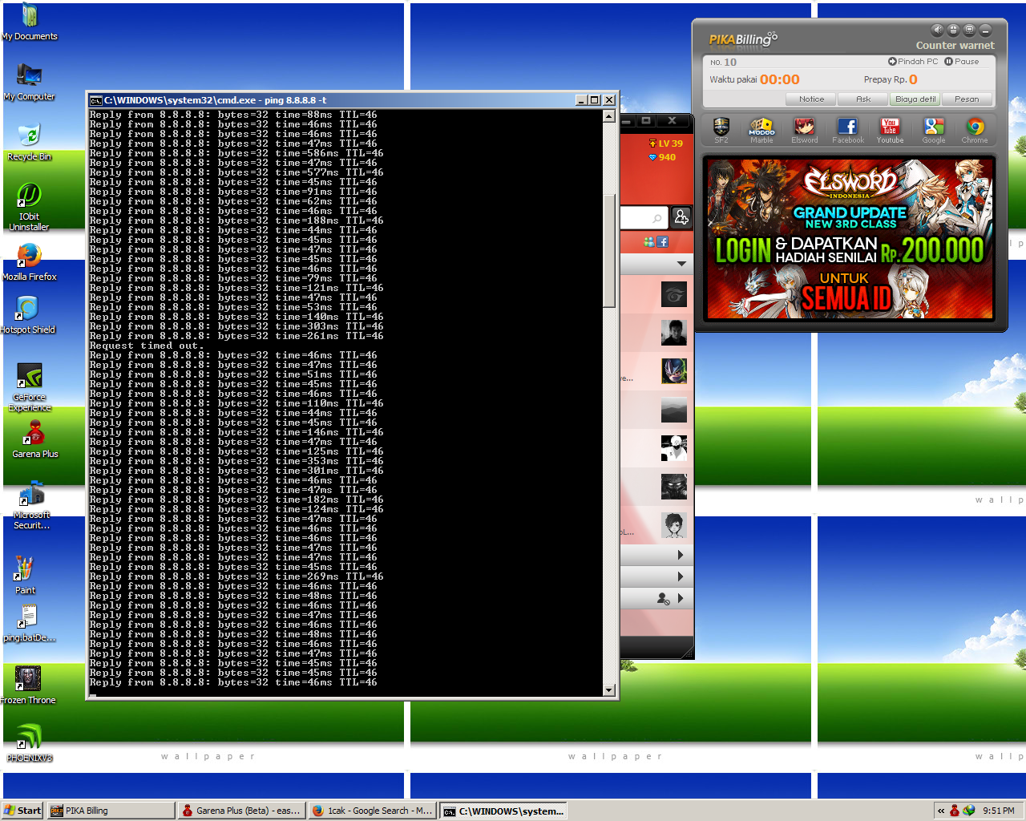
Task: Click the 940 shells balance in Garena
Action: [x=662, y=157]
